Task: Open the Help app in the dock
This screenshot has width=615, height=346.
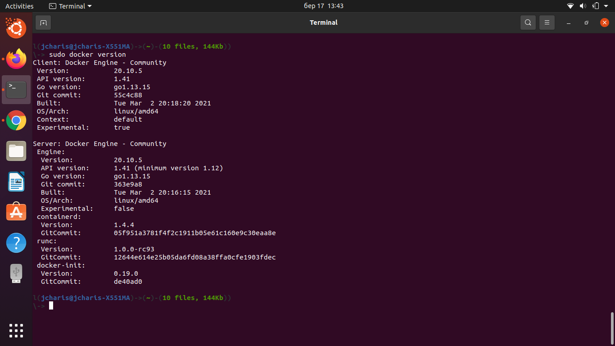Action: click(16, 242)
